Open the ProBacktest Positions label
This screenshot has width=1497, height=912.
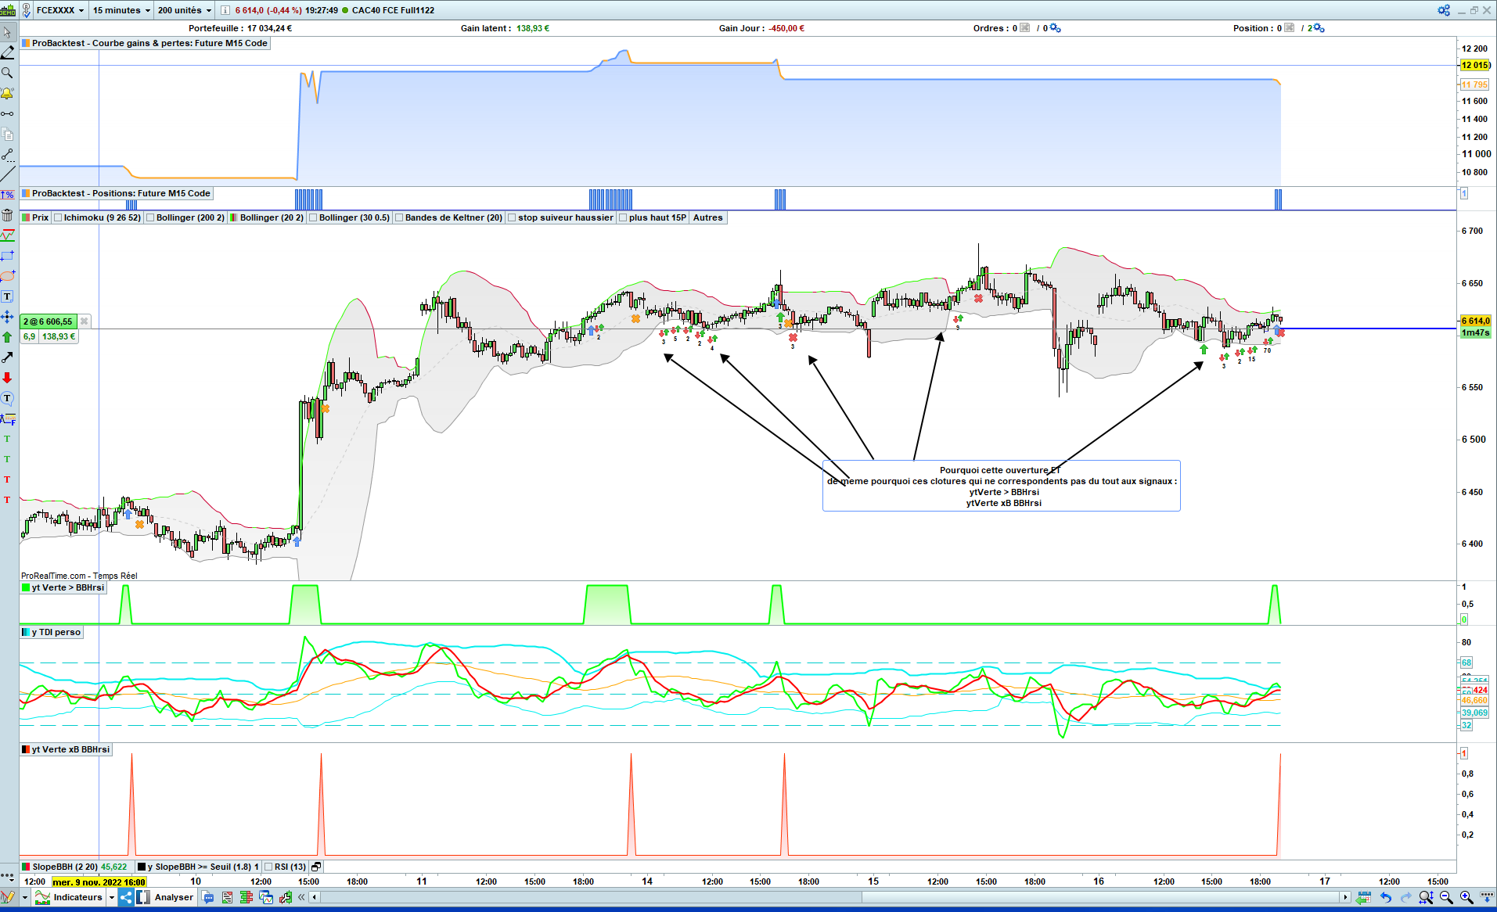(116, 193)
